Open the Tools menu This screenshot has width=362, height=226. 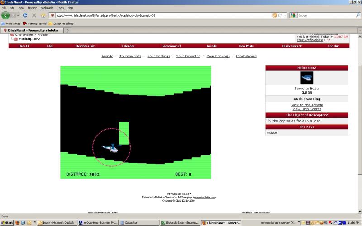point(61,8)
